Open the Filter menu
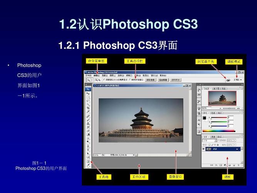This screenshot has height=193, width=257. 129,75
